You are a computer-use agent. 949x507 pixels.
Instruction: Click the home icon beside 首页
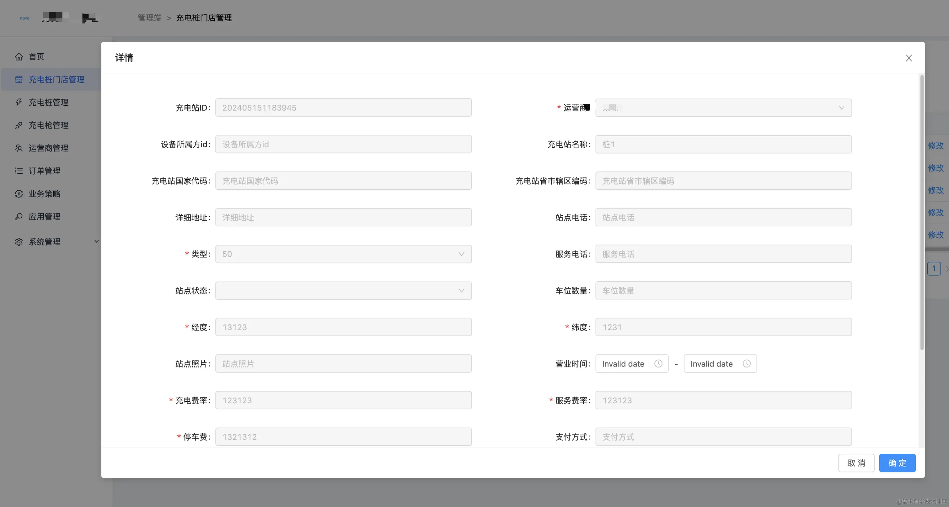tap(19, 57)
